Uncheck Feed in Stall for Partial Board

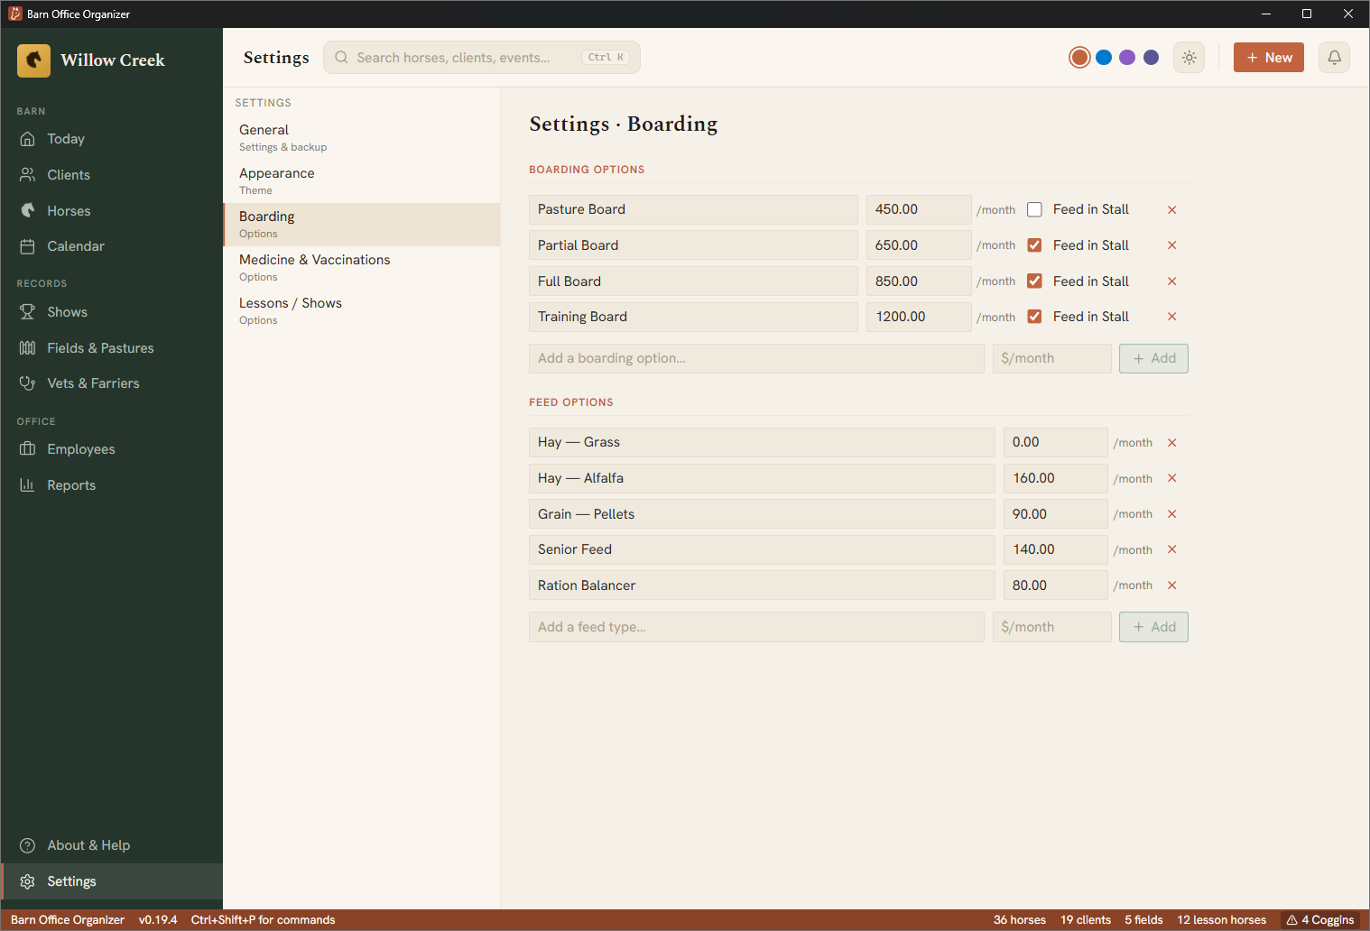pos(1034,245)
